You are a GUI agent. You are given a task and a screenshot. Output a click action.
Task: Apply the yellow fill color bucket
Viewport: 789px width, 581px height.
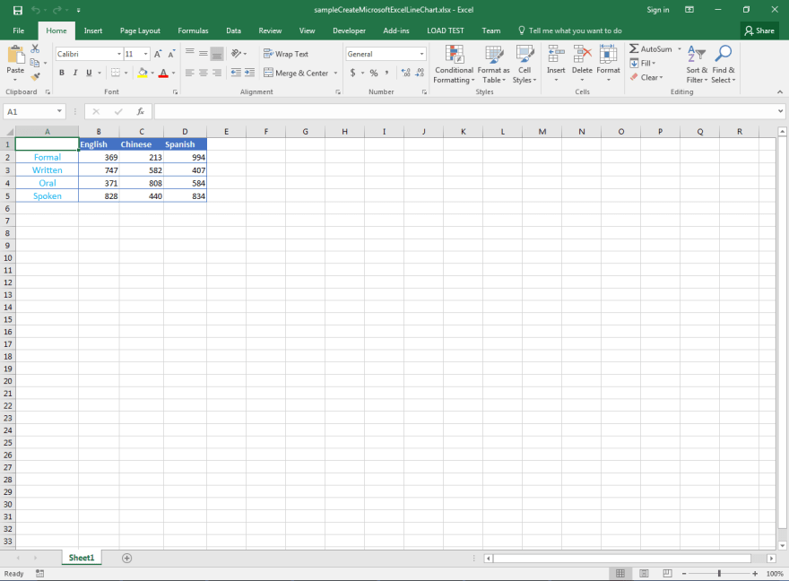[143, 73]
